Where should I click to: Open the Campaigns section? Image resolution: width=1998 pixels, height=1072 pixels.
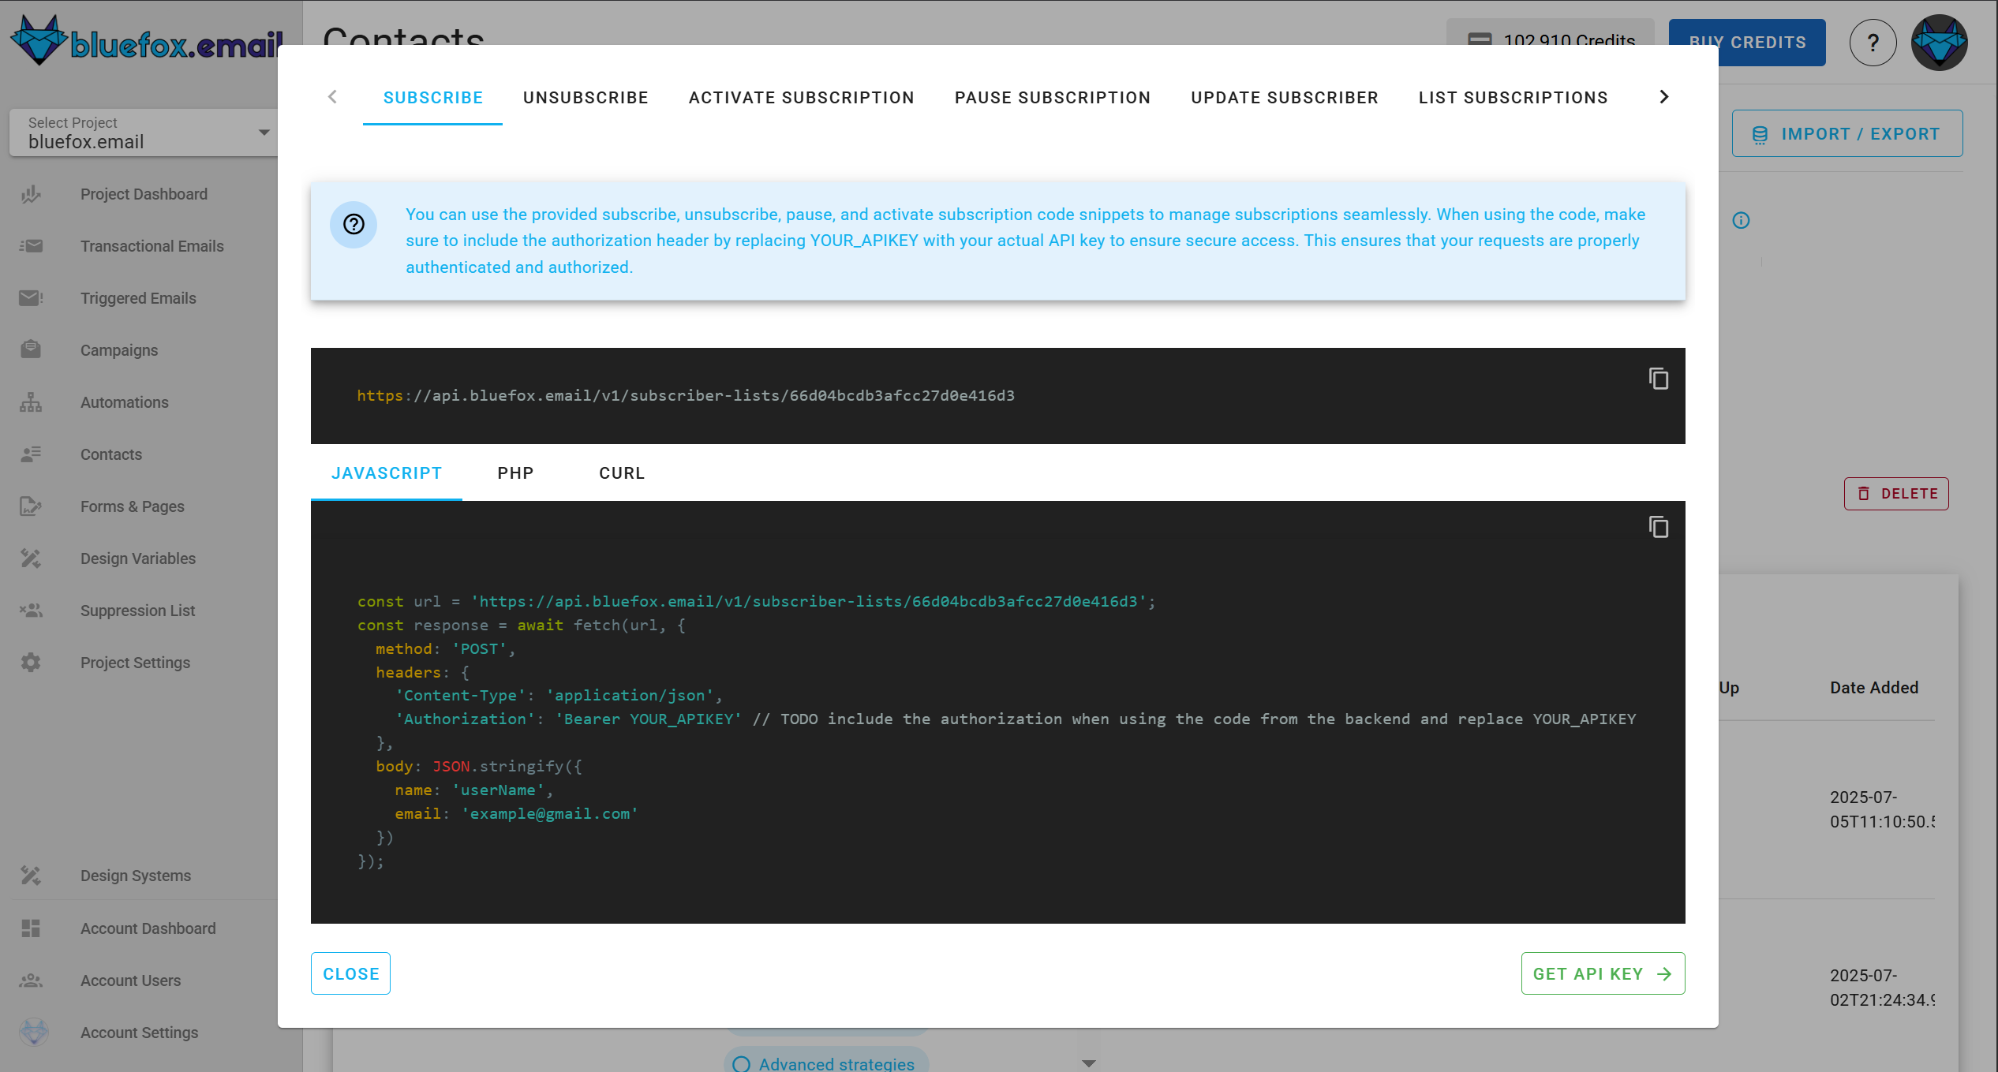(119, 350)
